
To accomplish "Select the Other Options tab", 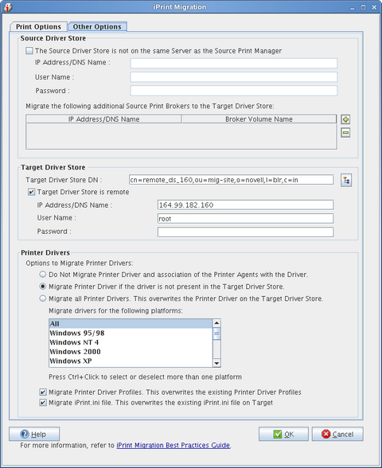I will pos(97,26).
